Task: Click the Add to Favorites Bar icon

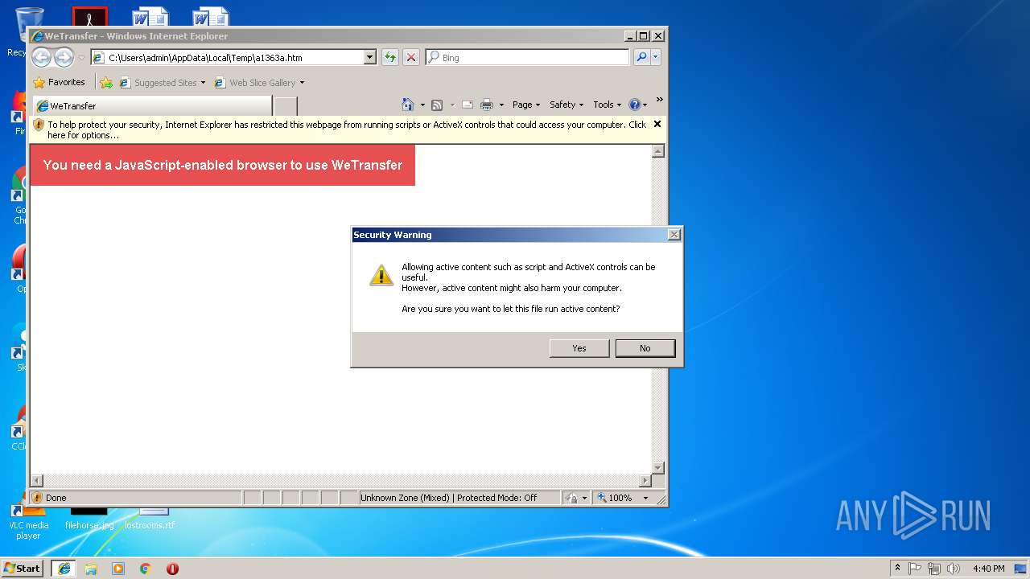Action: [106, 82]
